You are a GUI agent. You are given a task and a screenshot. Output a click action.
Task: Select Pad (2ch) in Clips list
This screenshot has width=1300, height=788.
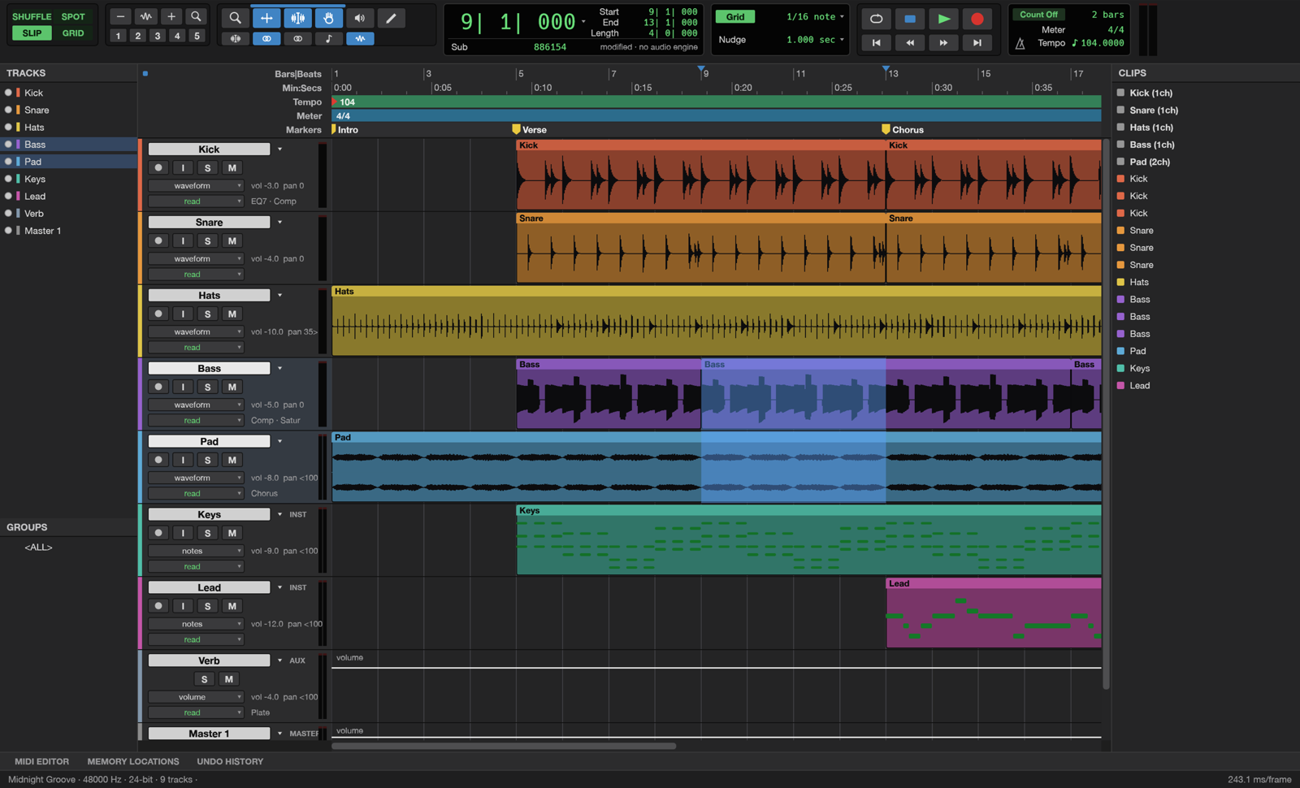point(1149,162)
